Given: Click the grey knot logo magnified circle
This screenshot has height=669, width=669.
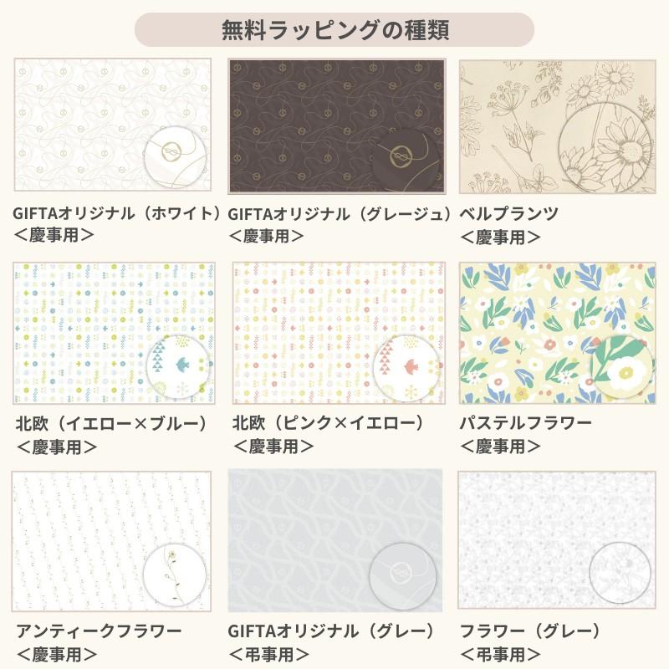Looking at the screenshot, I should coord(402,576).
